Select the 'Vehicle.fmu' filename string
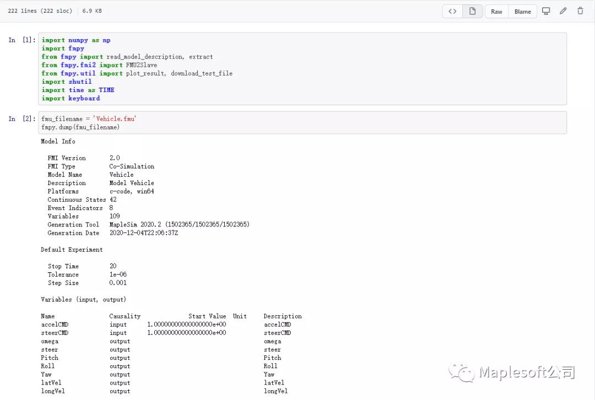 point(115,118)
